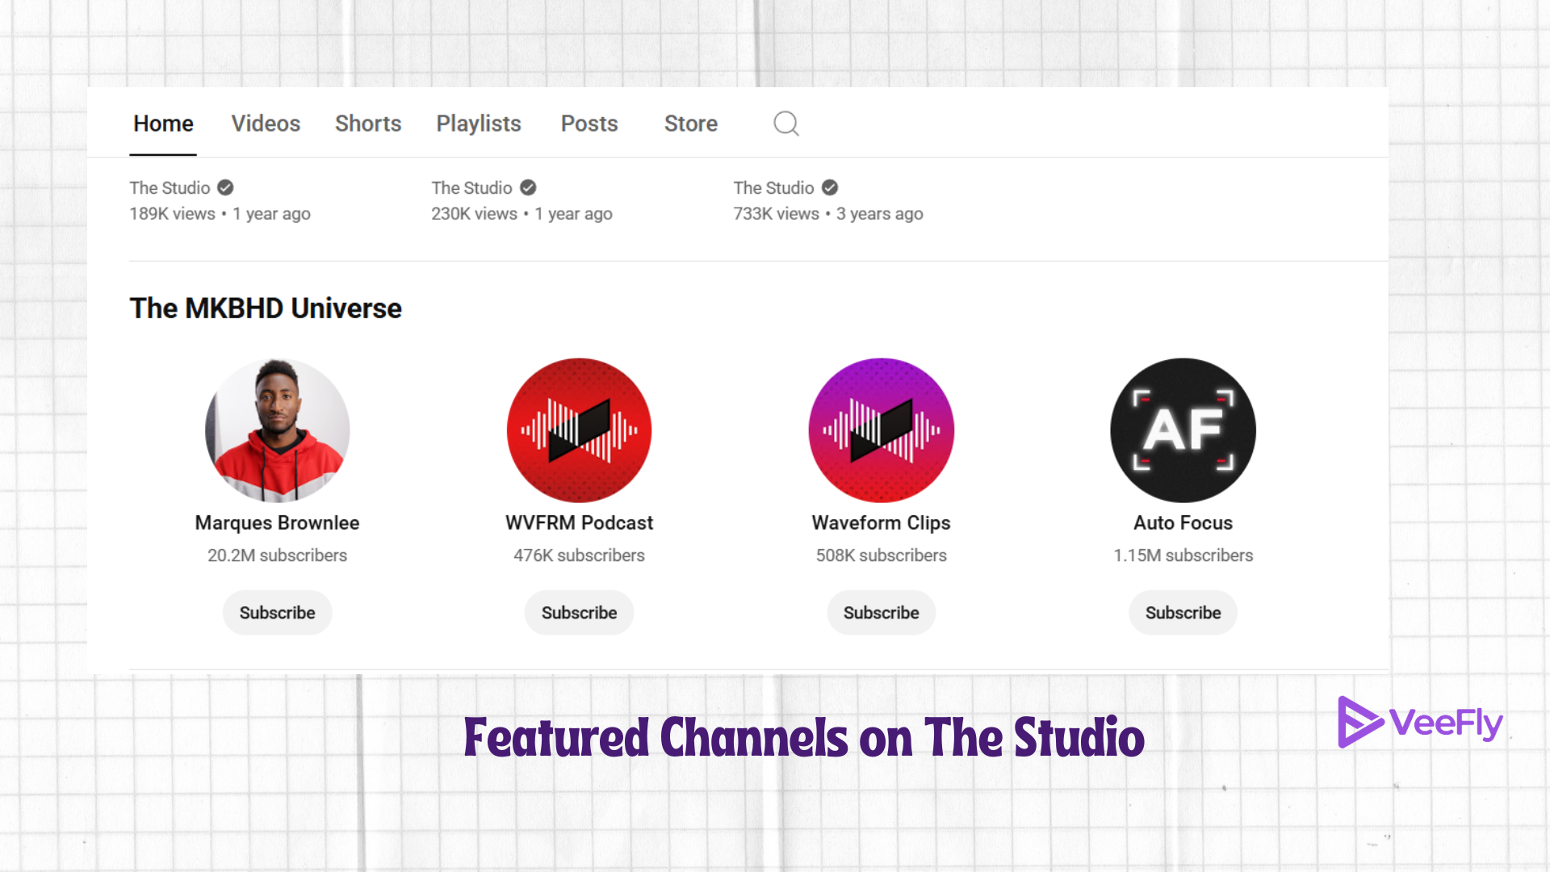The width and height of the screenshot is (1550, 872).
Task: Open Auto Focus AF logo
Action: 1183,430
